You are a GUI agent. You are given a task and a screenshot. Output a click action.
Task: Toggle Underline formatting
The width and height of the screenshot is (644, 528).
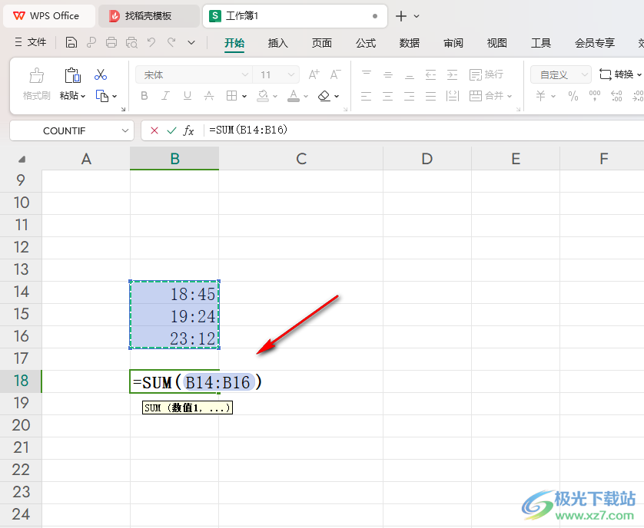[188, 96]
